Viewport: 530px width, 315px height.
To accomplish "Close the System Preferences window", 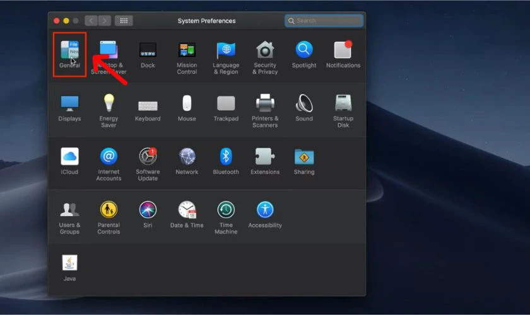I will 56,21.
